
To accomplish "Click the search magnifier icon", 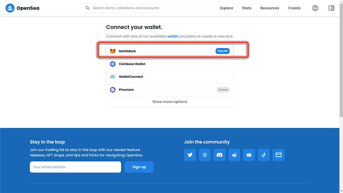I will coord(88,8).
